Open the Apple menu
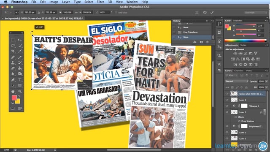The width and height of the screenshot is (270, 152). click(x=6, y=2)
